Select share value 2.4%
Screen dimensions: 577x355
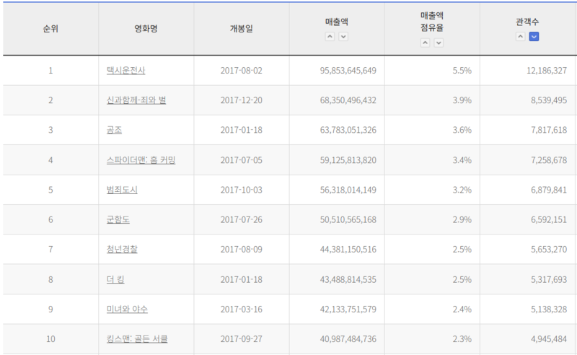[462, 310]
